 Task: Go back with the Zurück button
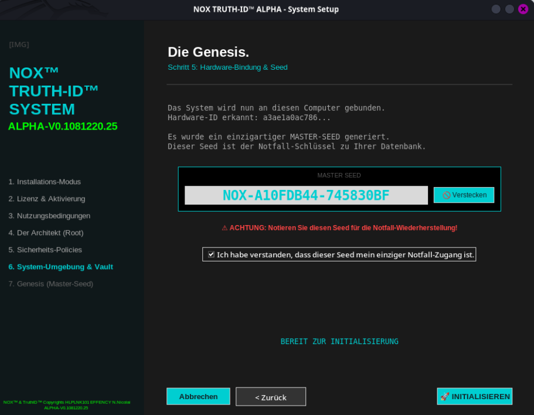pos(270,397)
